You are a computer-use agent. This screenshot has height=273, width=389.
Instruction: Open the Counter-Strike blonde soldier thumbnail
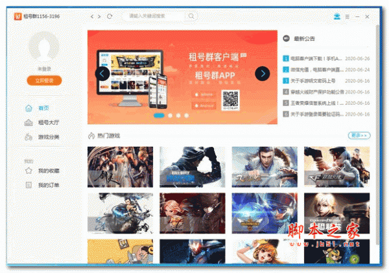pos(337,213)
